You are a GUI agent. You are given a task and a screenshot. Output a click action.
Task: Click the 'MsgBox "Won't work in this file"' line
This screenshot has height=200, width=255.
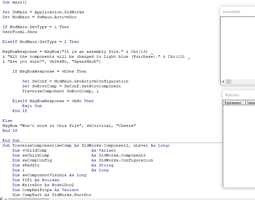point(69,126)
